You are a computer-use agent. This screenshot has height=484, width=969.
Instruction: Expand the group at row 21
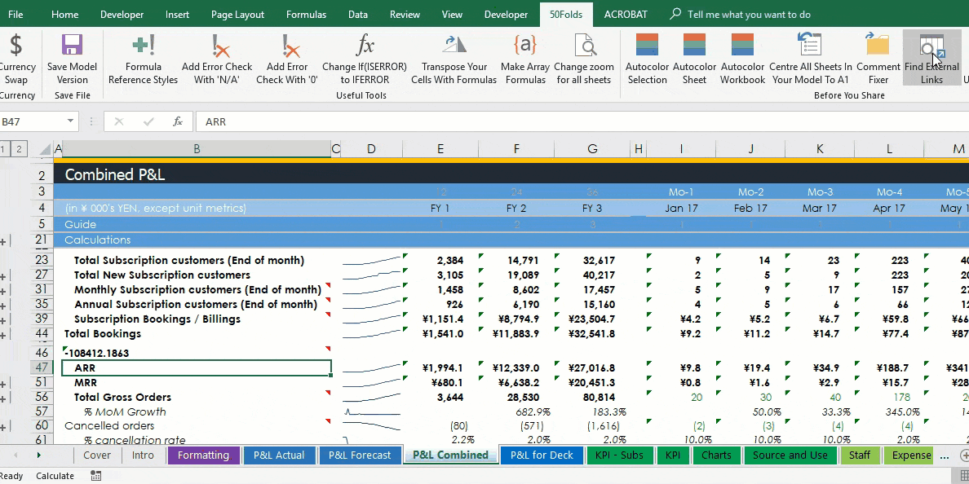click(4, 241)
